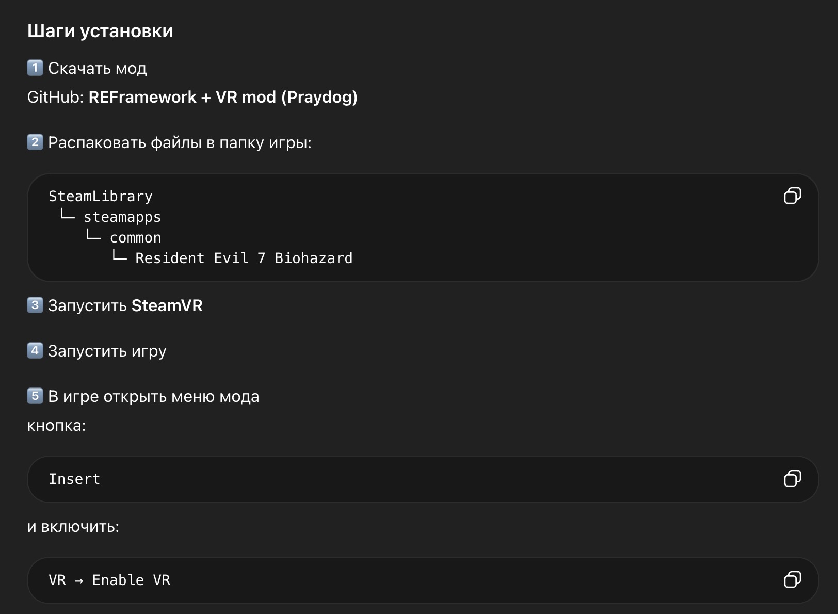Open the REFramework + VR mod GitHub link

pos(223,96)
